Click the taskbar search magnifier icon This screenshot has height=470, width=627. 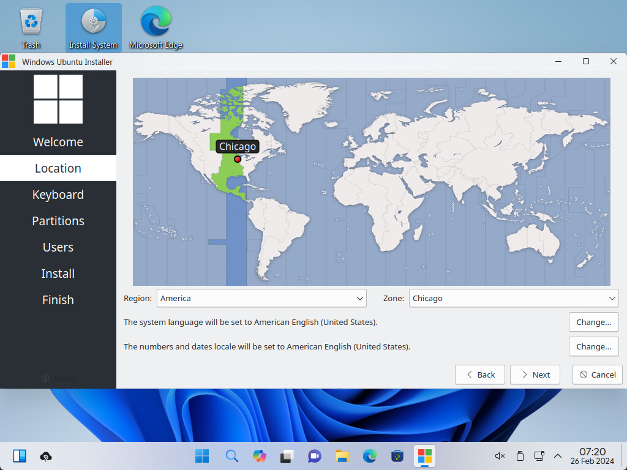(x=231, y=456)
